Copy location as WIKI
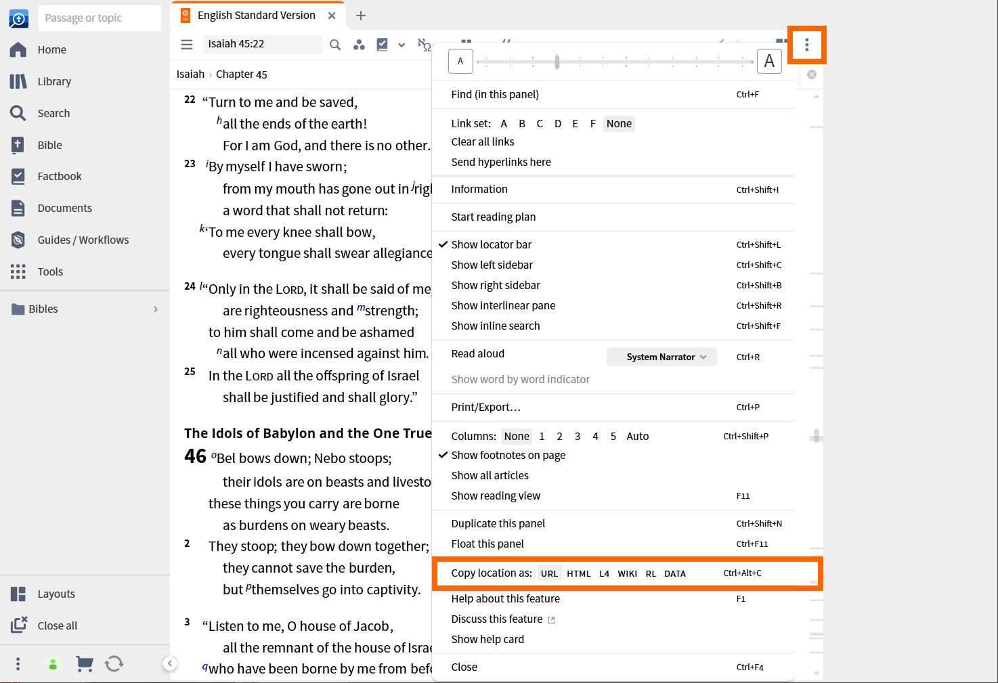 627,573
